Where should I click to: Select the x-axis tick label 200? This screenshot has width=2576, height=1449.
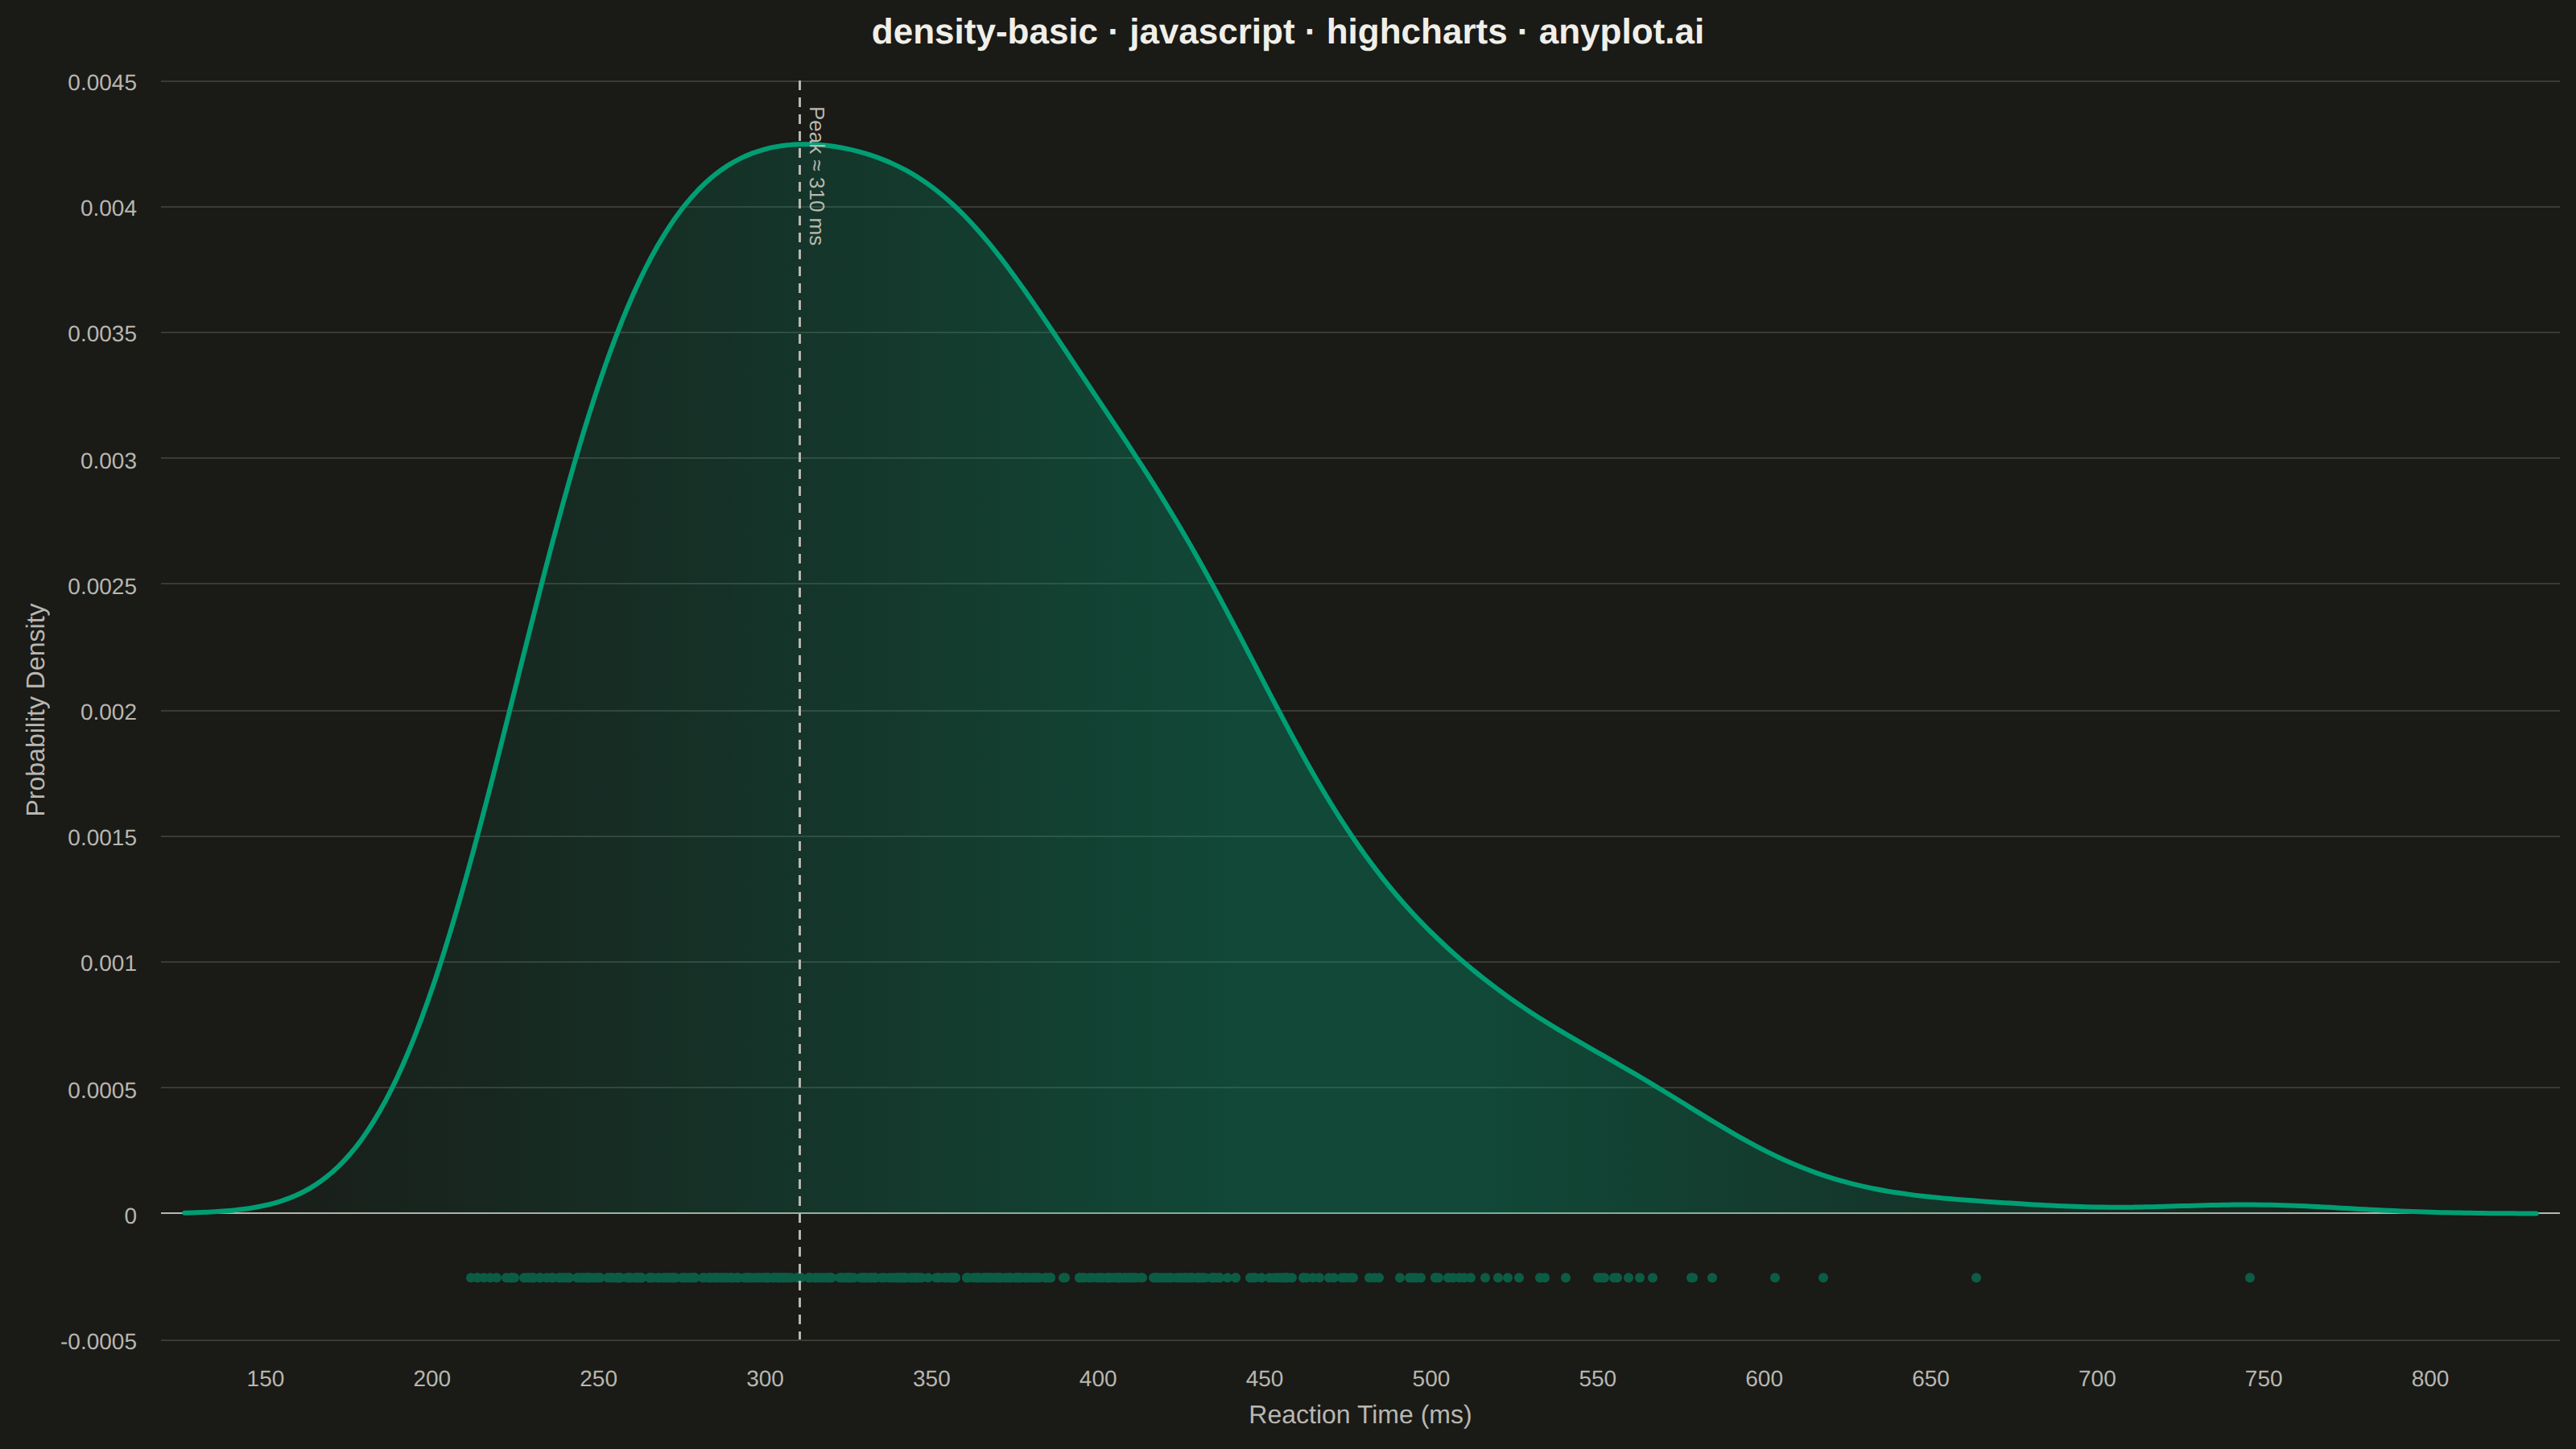(432, 1379)
